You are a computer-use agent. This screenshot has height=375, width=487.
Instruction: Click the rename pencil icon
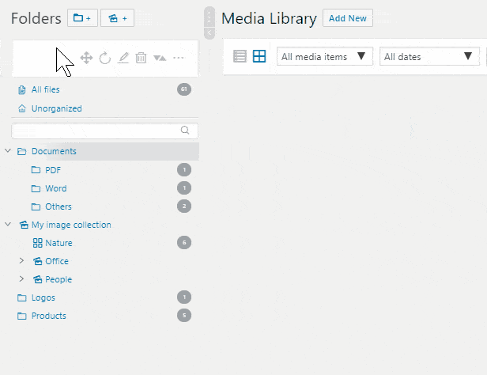[x=123, y=58]
